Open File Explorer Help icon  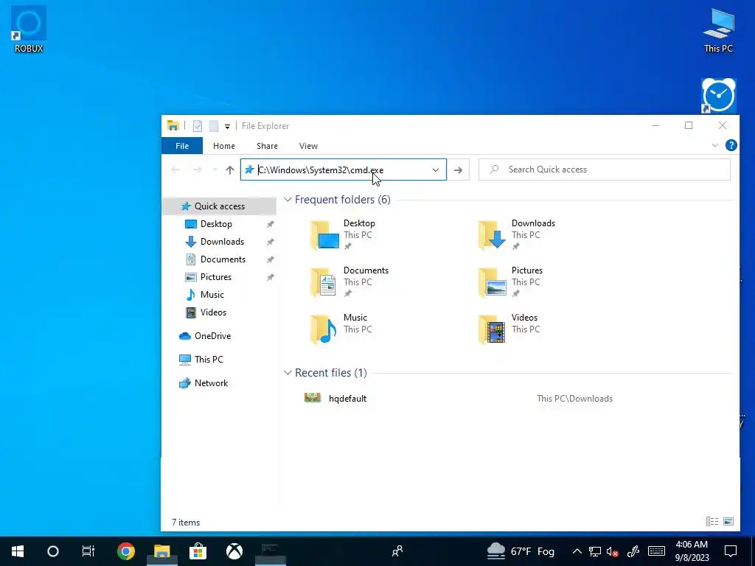(731, 145)
